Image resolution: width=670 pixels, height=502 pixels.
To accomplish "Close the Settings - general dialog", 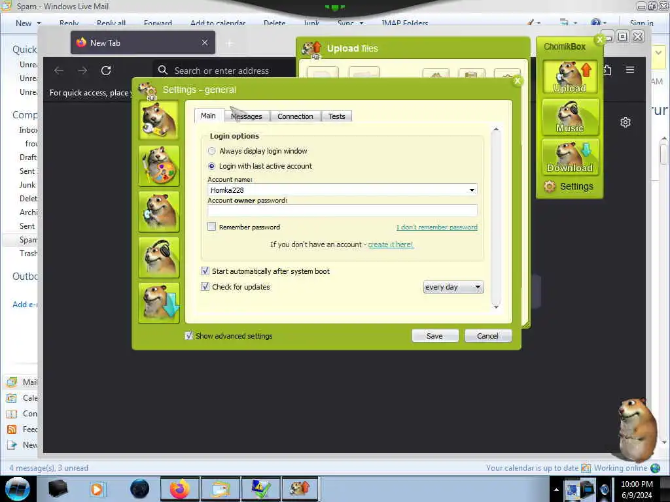I will 518,80.
